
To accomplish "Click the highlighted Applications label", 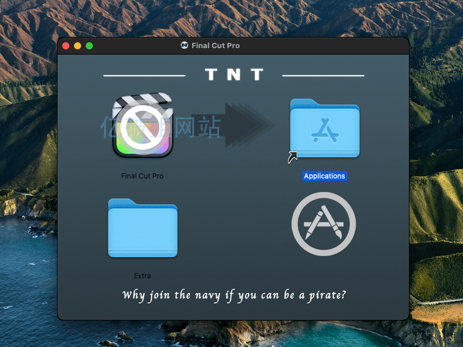I will pyautogui.click(x=324, y=176).
